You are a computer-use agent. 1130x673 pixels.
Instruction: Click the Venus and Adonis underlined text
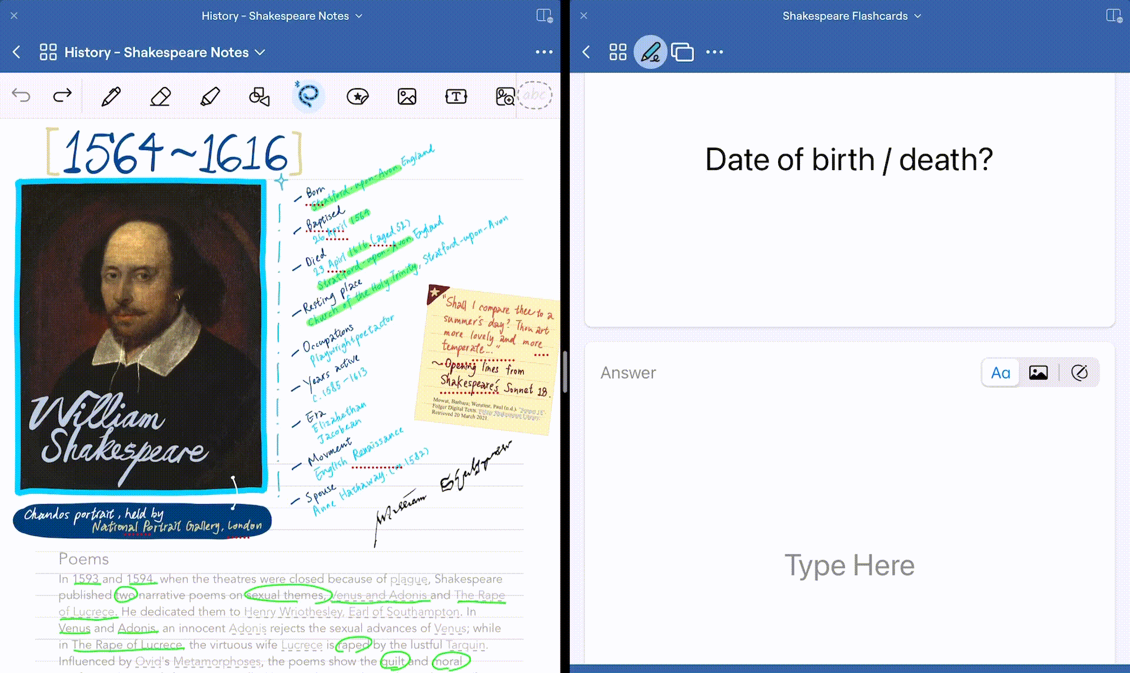[x=380, y=595]
